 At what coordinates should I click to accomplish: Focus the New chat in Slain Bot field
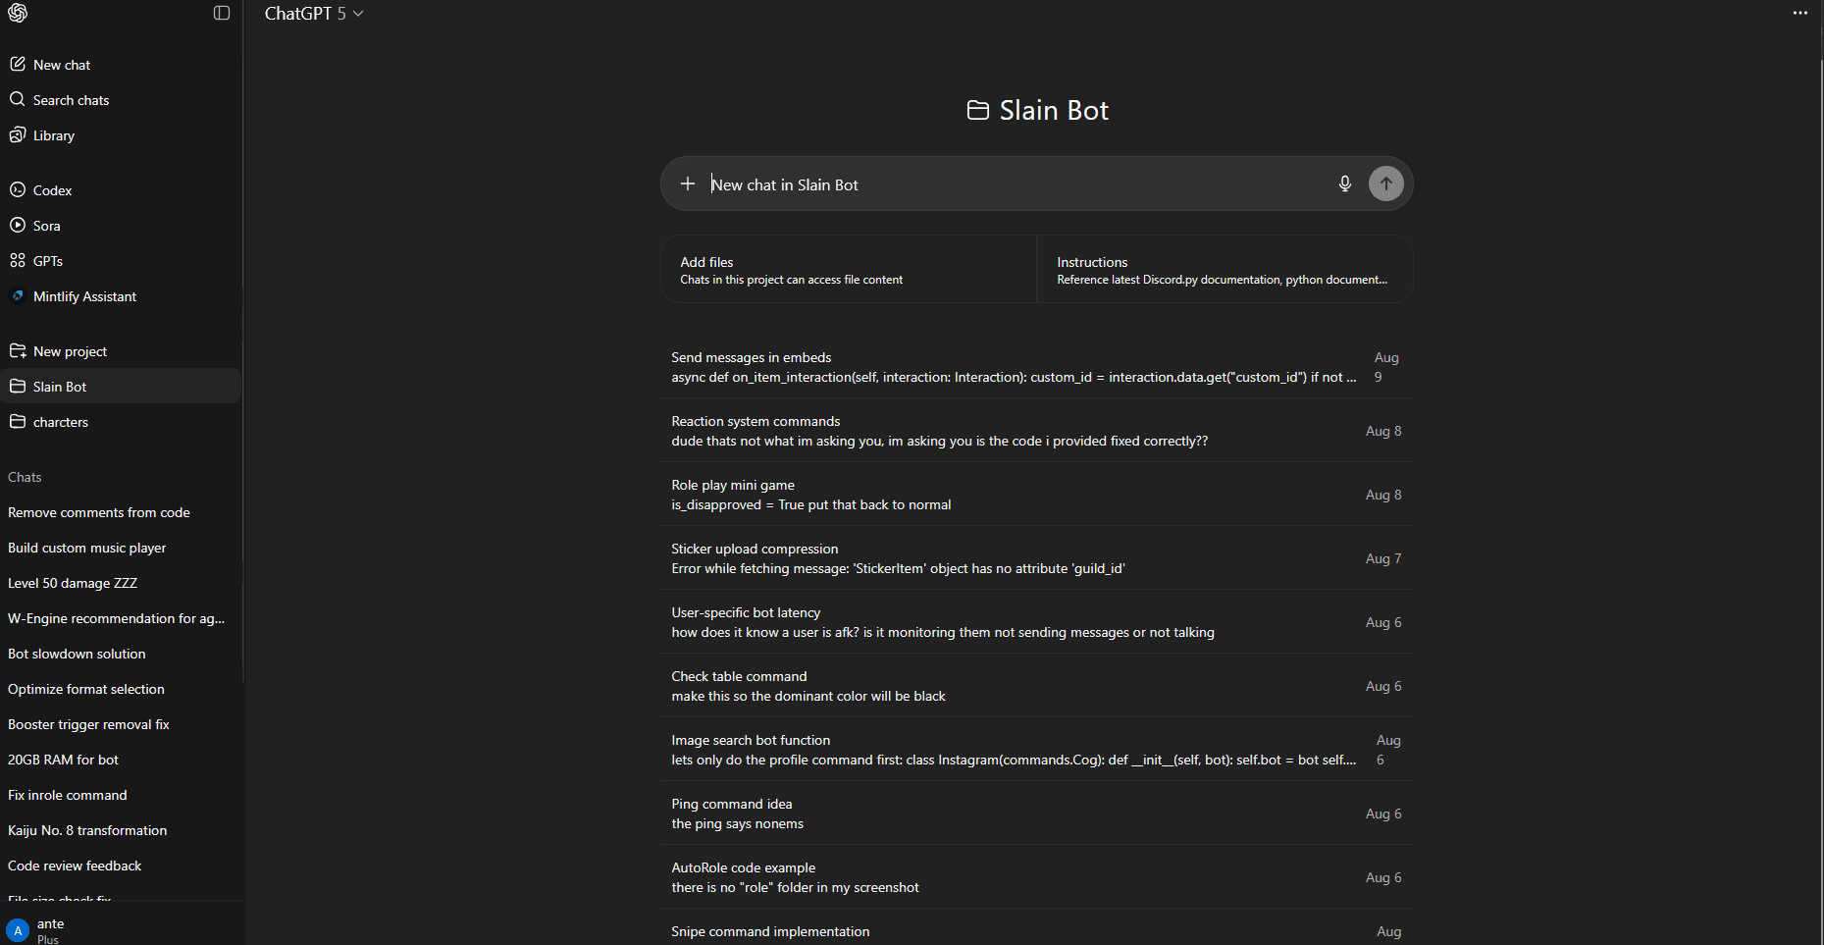tap(1011, 184)
